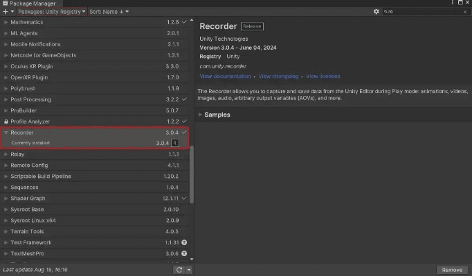Open the dropdown beside the refresh button
This screenshot has height=276, width=472.
tap(189, 270)
